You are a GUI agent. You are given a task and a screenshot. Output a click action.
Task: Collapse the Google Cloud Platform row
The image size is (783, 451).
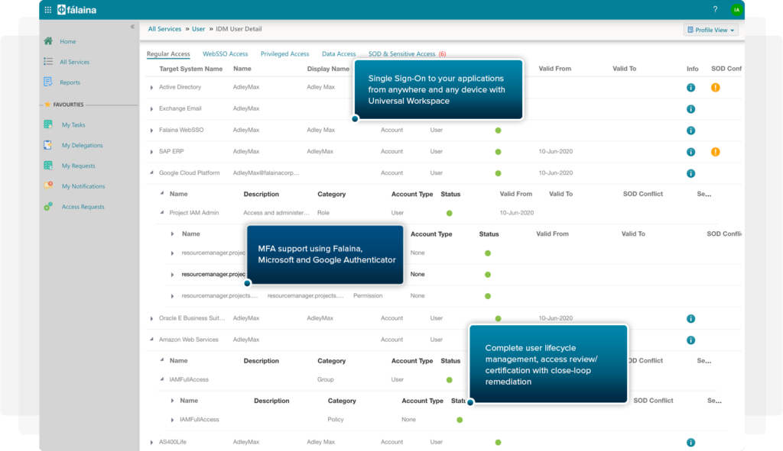151,172
